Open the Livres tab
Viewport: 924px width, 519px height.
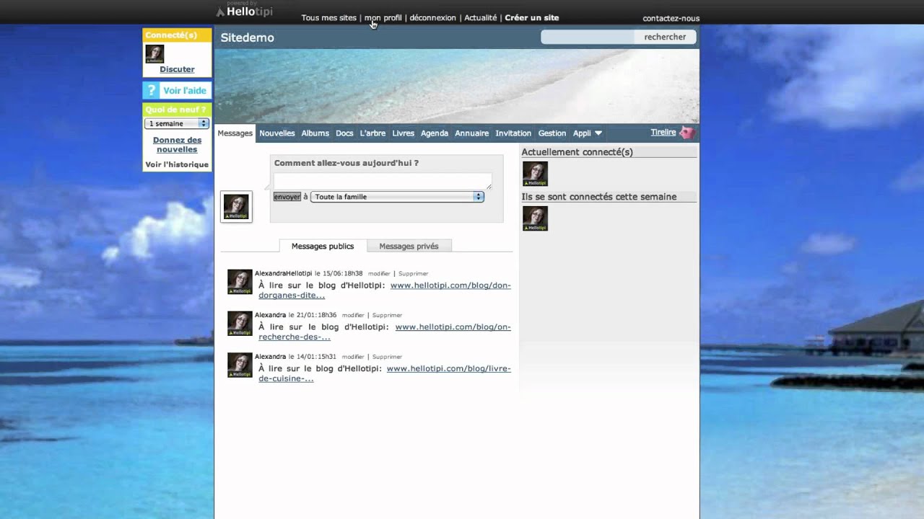404,133
